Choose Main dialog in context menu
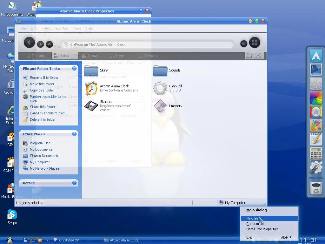Screen dimensions: 325x244 (269, 210)
